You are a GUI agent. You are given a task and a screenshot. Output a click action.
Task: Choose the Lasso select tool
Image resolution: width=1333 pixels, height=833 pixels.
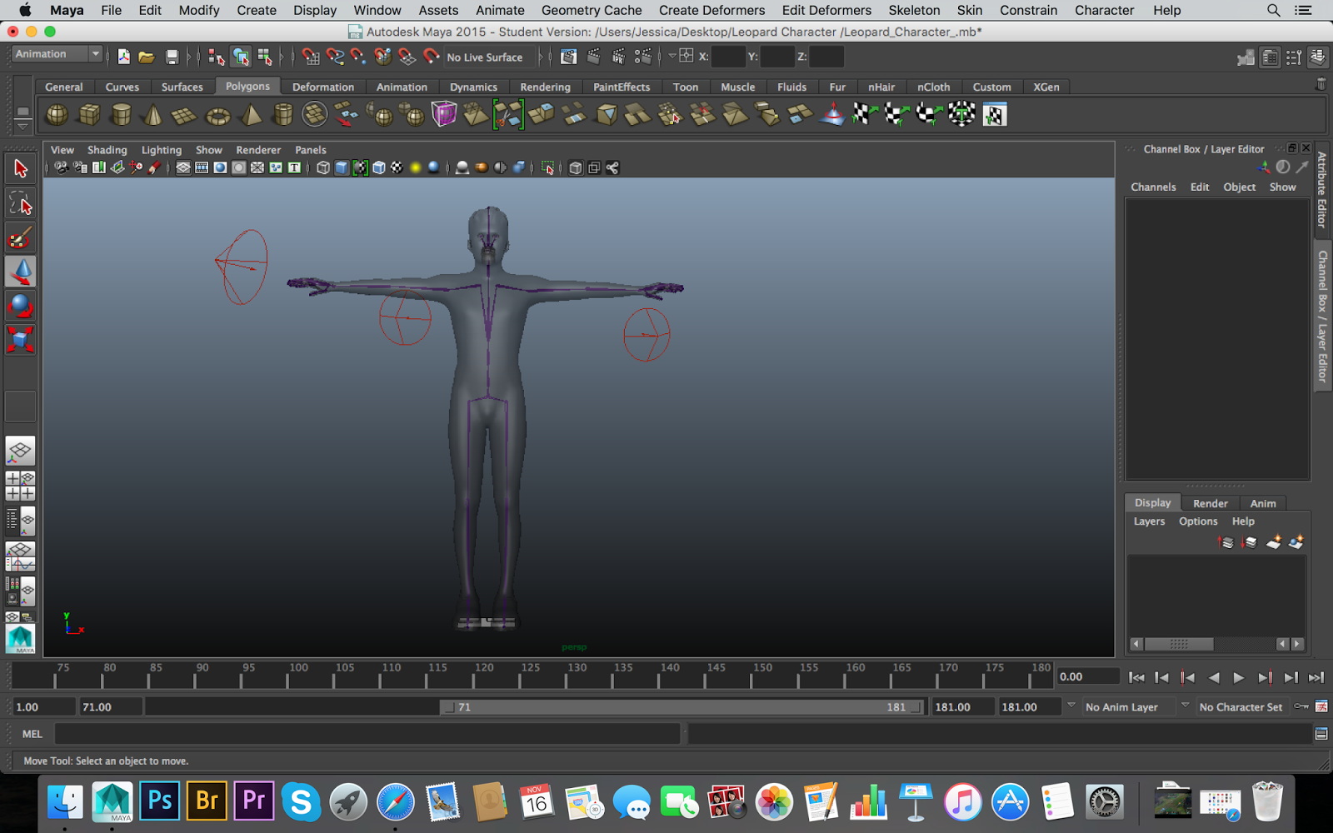(20, 203)
